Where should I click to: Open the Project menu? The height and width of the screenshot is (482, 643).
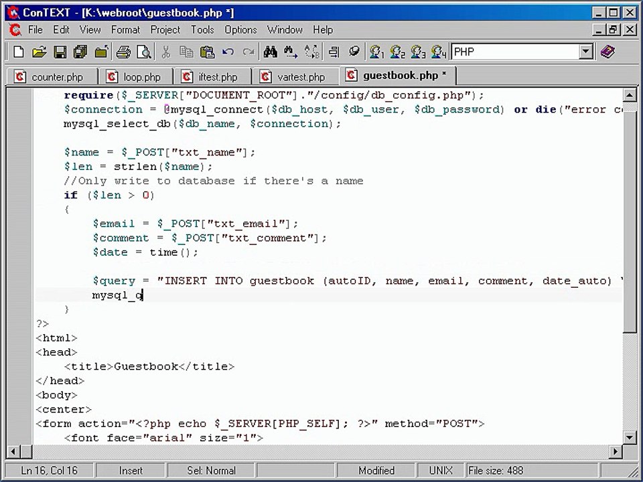tap(165, 30)
